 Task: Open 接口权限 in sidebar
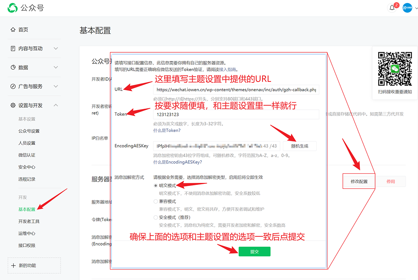coord(27,246)
